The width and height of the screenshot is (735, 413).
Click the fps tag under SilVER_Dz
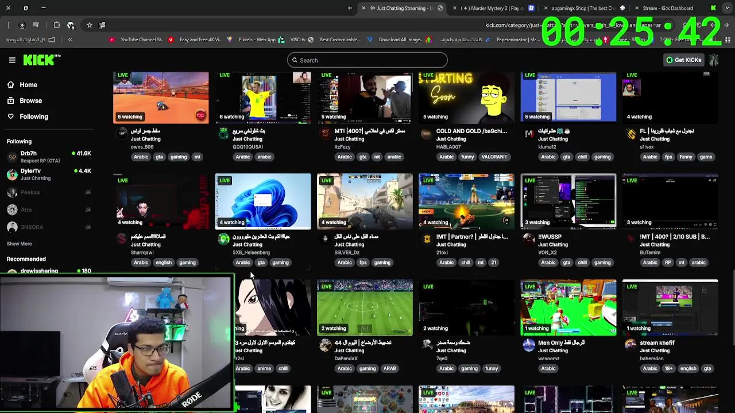(x=363, y=263)
